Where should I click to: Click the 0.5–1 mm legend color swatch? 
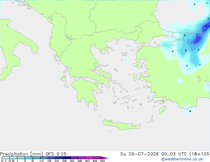pos(13,158)
